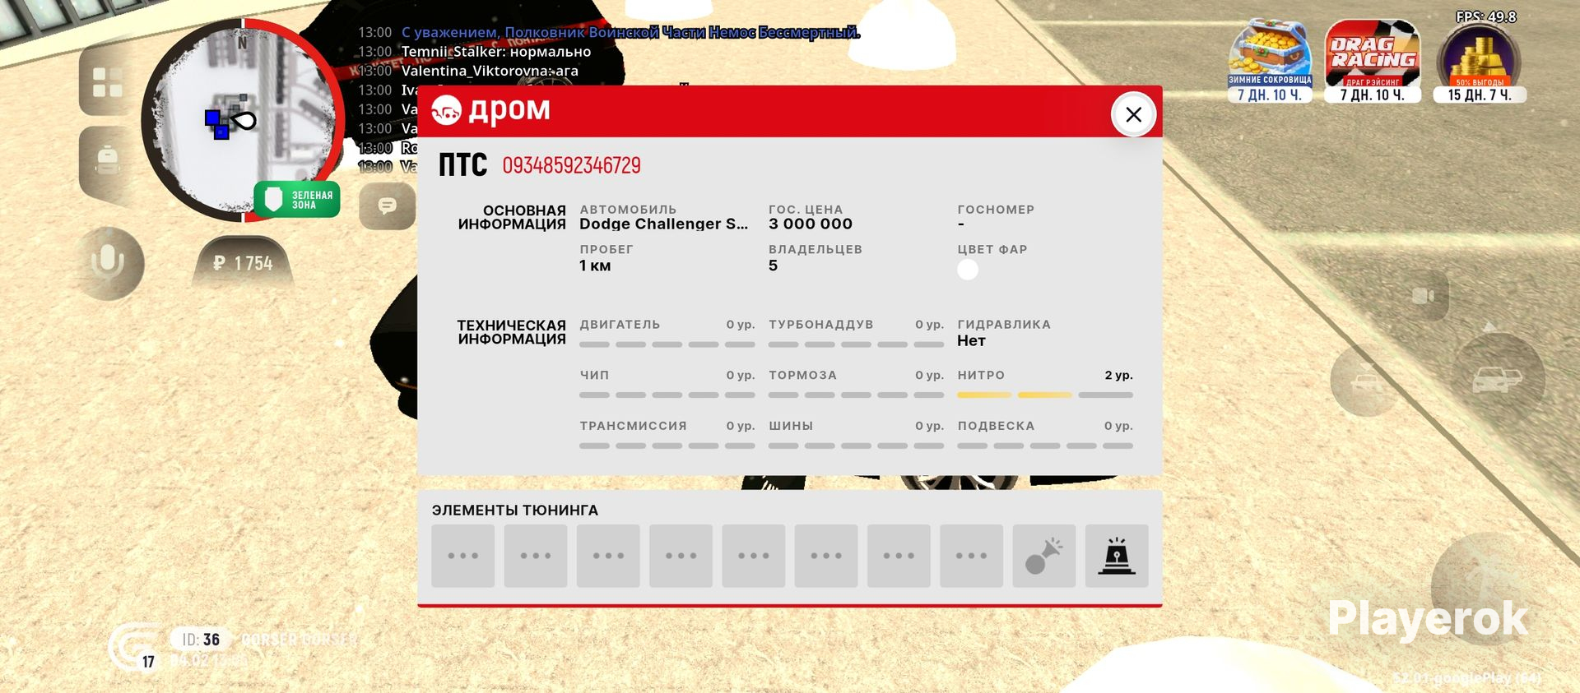Open the 50% выгоды gold coins offer
Image resolution: width=1580 pixels, height=693 pixels.
click(1480, 63)
